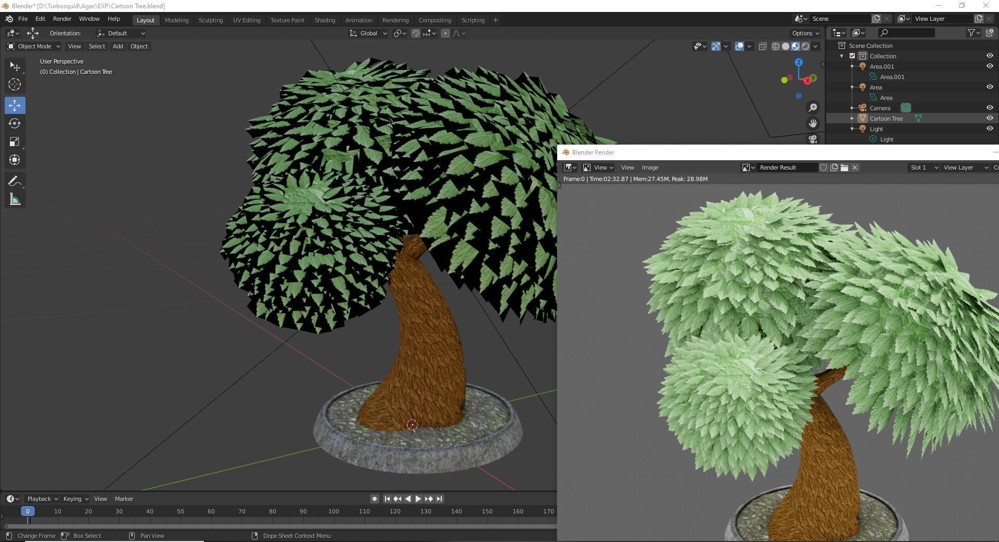Open the Object Mode dropdown
The height and width of the screenshot is (542, 999).
click(34, 46)
